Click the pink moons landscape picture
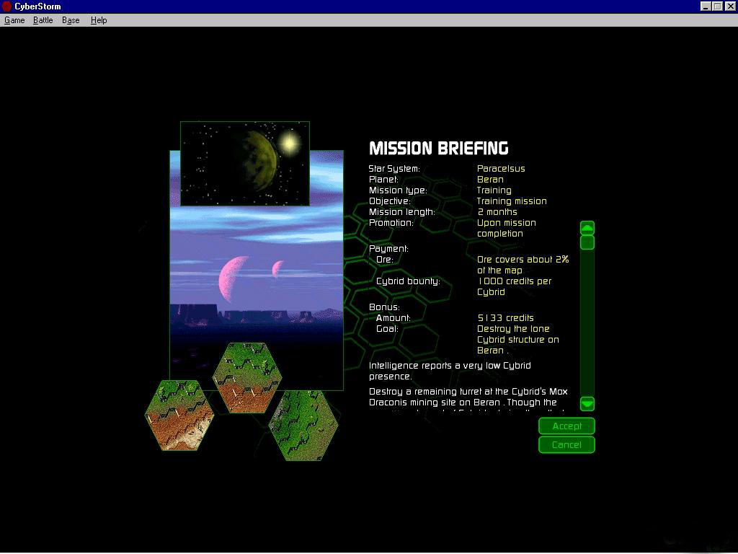 pyautogui.click(x=256, y=274)
